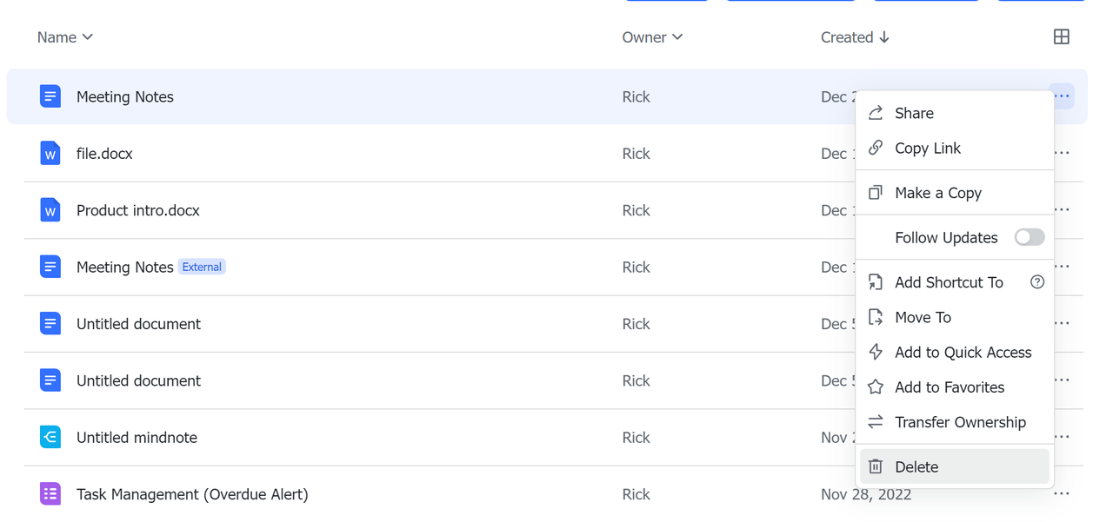Screen dimensions: 1113x522
Task: Click the file.docx Word document icon
Action: tap(50, 154)
